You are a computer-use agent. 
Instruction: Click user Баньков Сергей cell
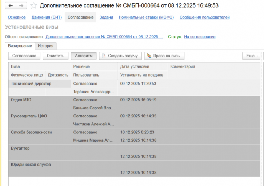coord(94,108)
